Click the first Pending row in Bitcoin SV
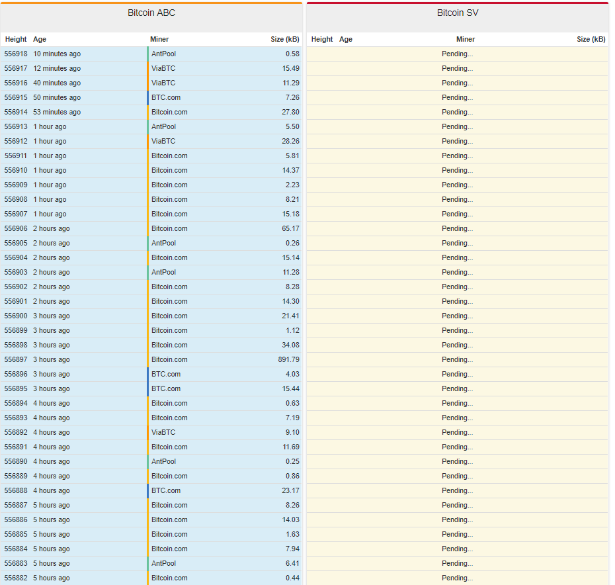The height and width of the screenshot is (585, 615). (x=458, y=54)
